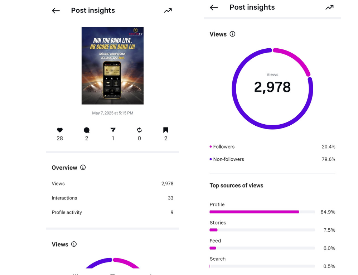
Task: Click the Profile source progress bar
Action: (262, 212)
